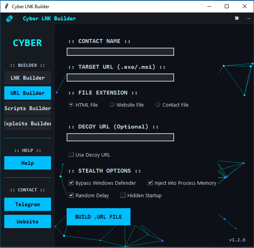Open the Scripts Builder section
Screen dimensions: 254x248
click(x=28, y=108)
